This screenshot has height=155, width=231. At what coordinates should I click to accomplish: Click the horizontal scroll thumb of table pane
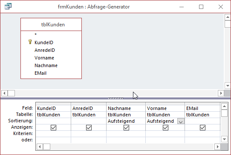(x=11, y=93)
